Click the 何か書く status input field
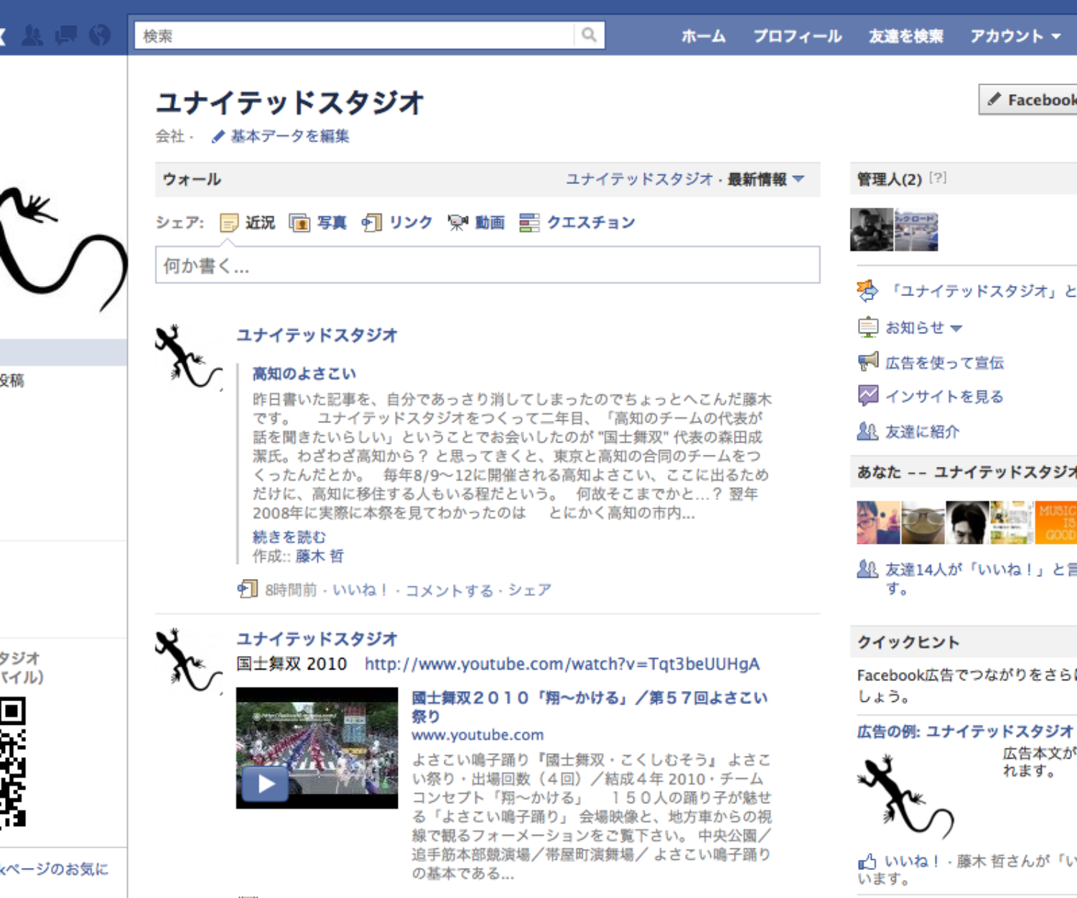This screenshot has width=1077, height=898. point(488,266)
